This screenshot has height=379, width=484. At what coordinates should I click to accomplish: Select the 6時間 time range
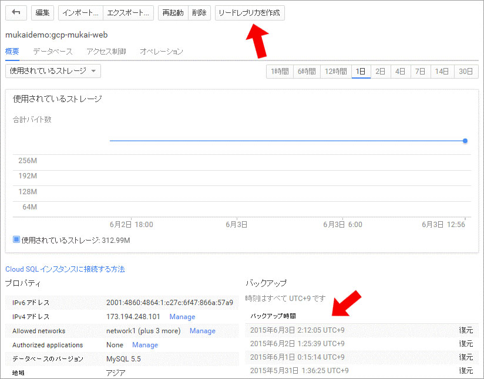point(307,72)
